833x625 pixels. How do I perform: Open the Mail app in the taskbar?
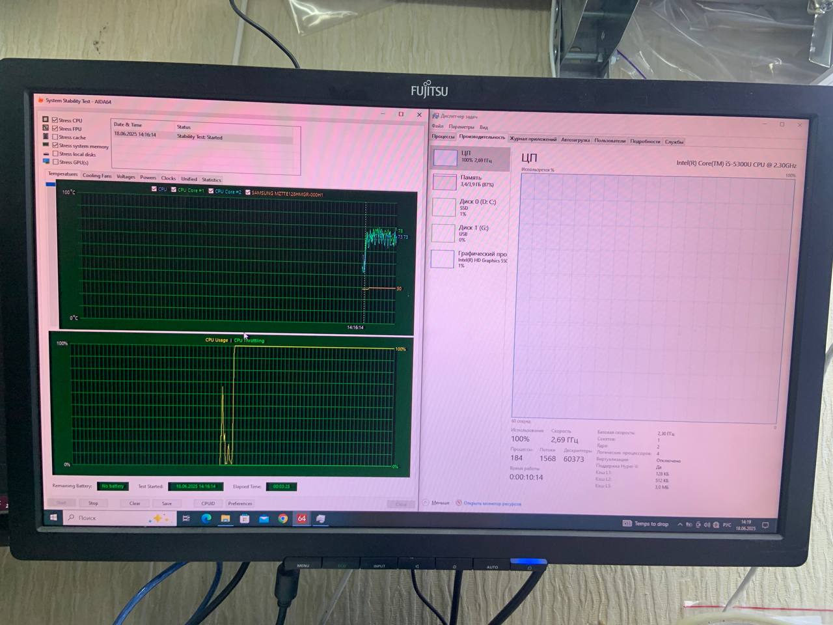click(x=264, y=519)
